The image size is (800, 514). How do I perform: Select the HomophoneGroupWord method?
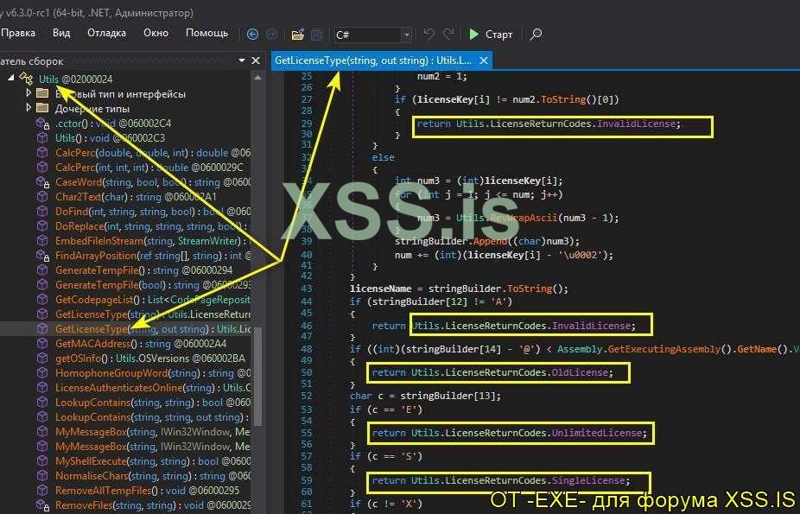tap(153, 373)
